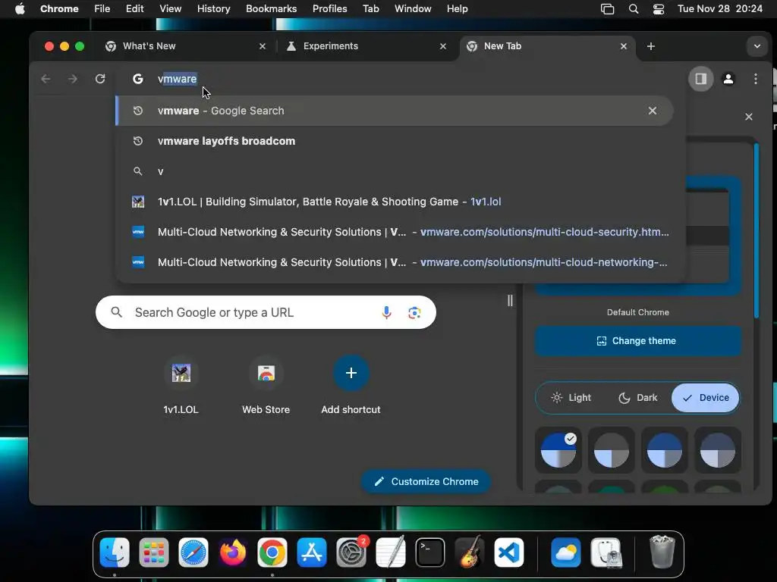Open the Apple menu

[x=20, y=9]
